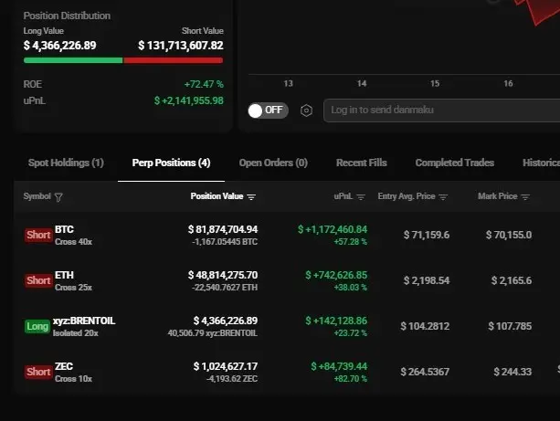Click the BTC symbol name
Viewport: 560px width, 421px height.
click(x=64, y=229)
